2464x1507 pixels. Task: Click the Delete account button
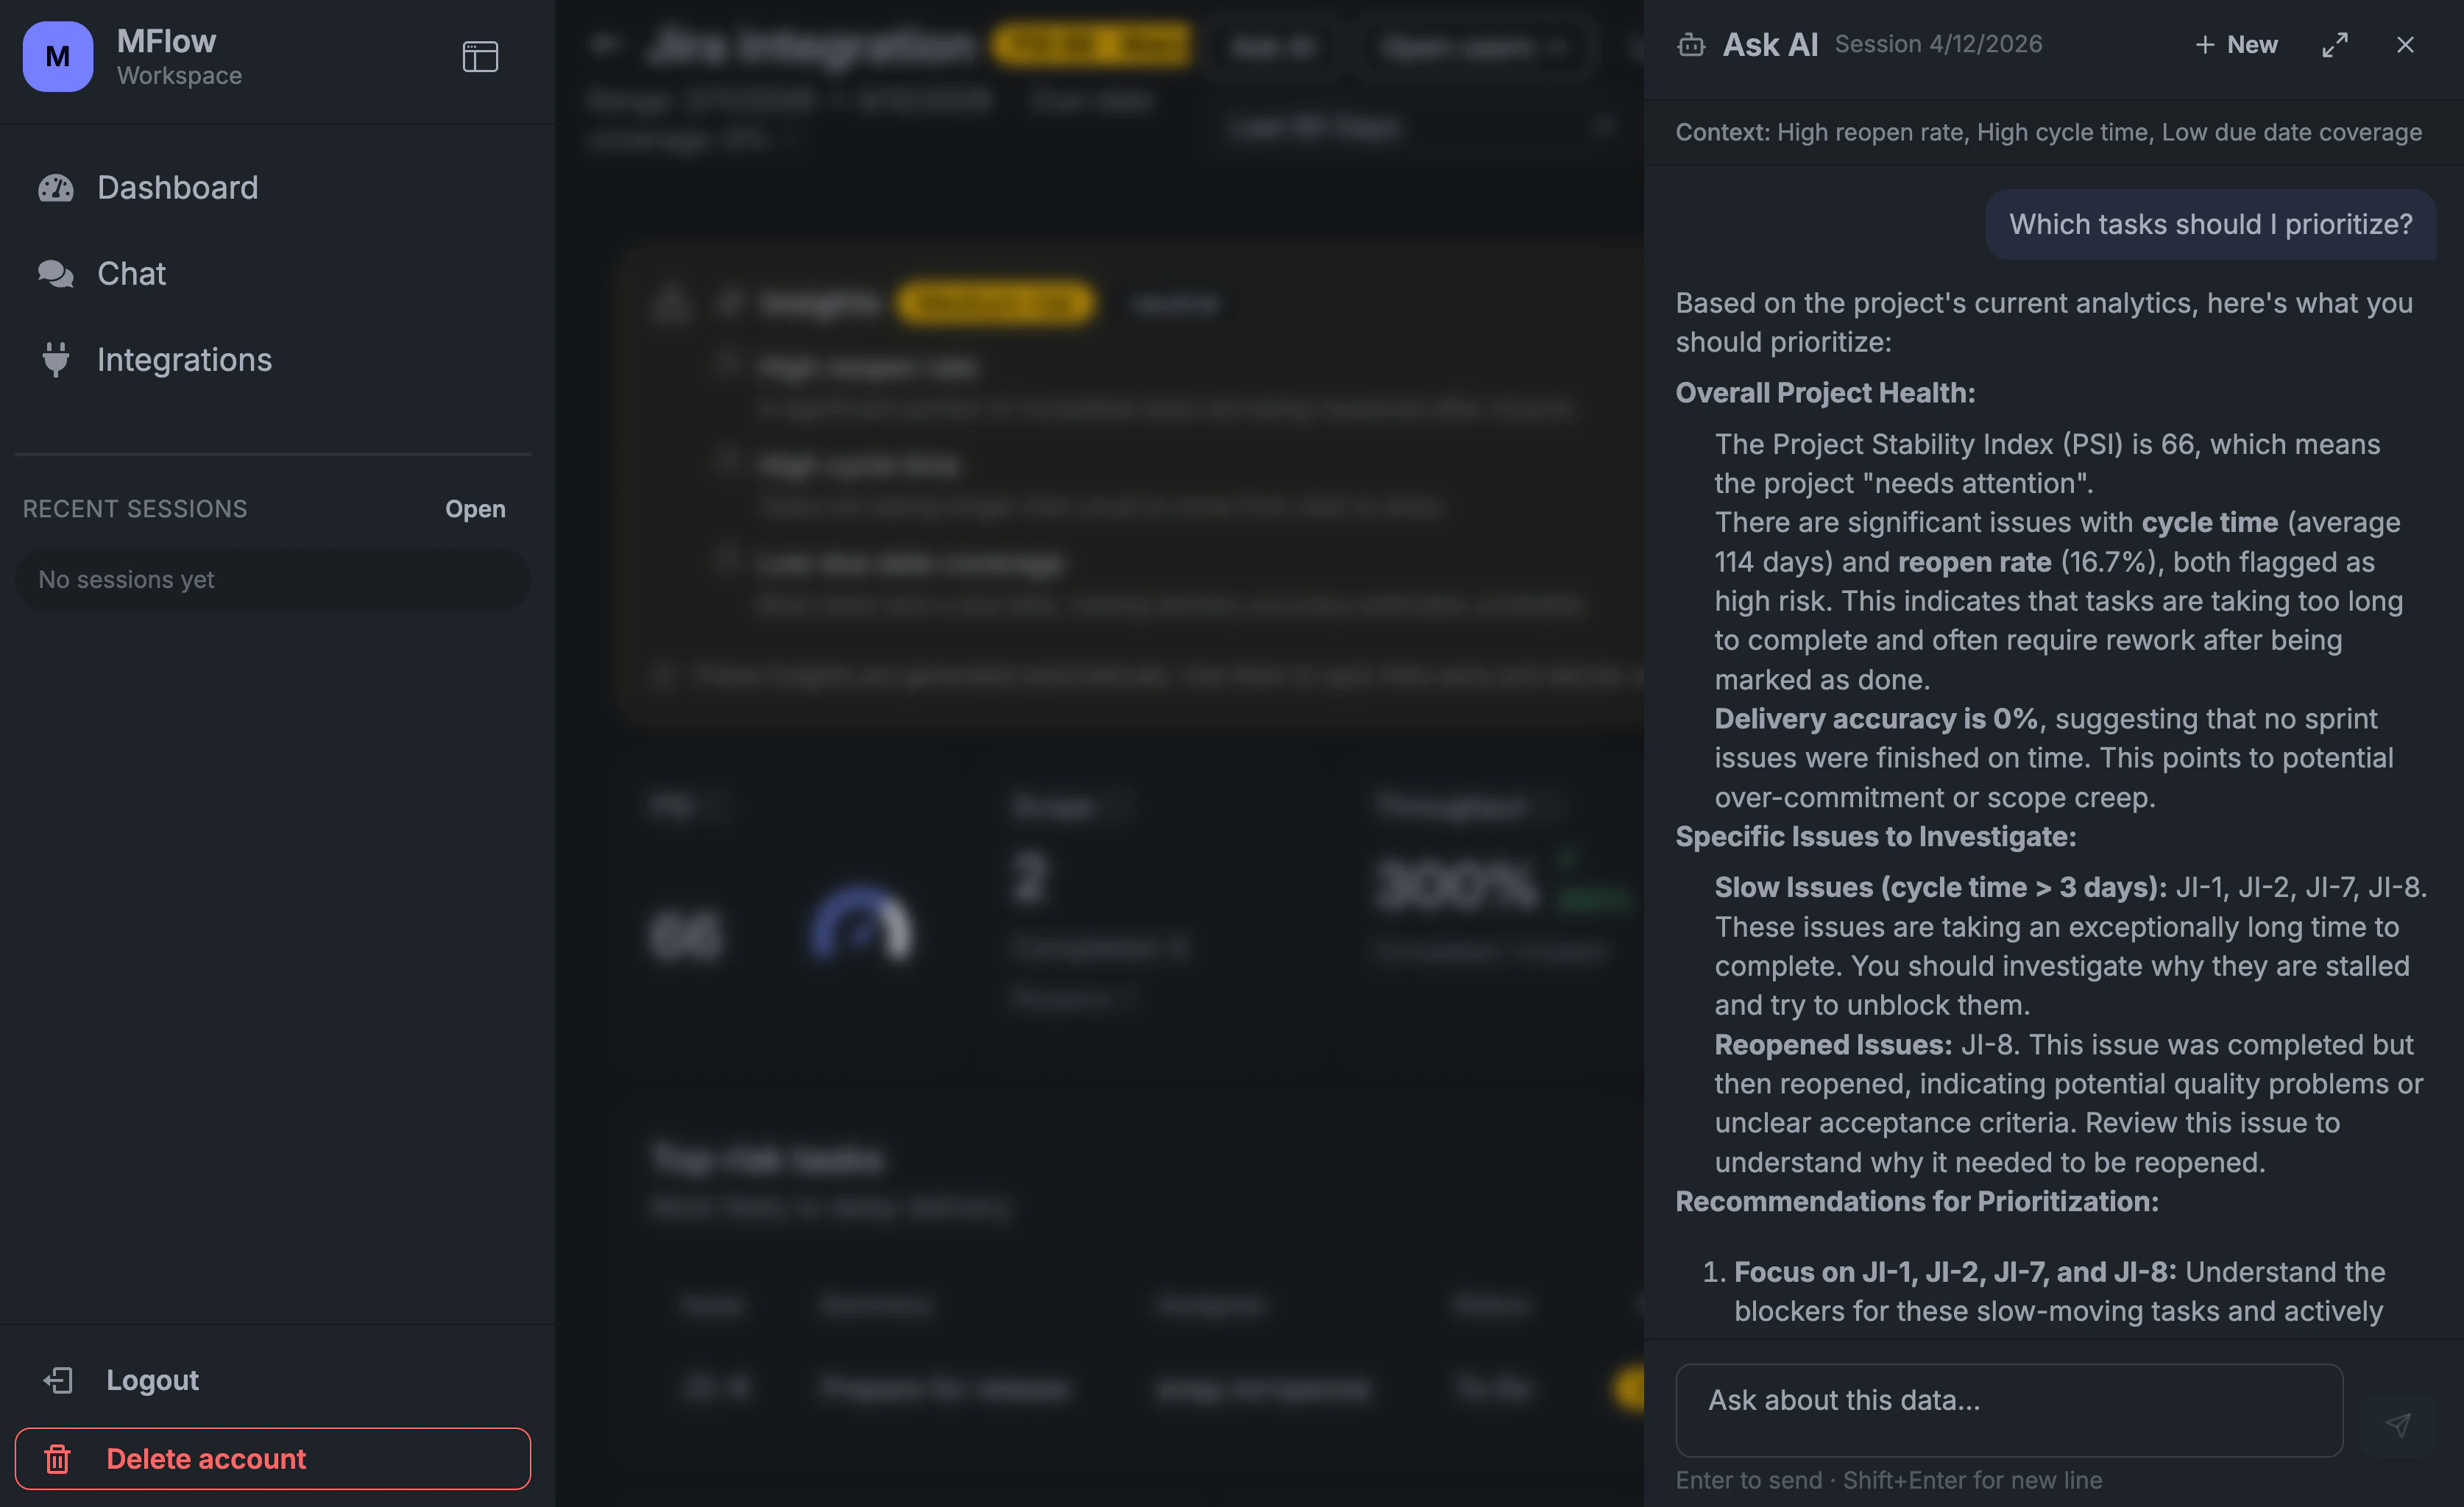click(x=272, y=1458)
